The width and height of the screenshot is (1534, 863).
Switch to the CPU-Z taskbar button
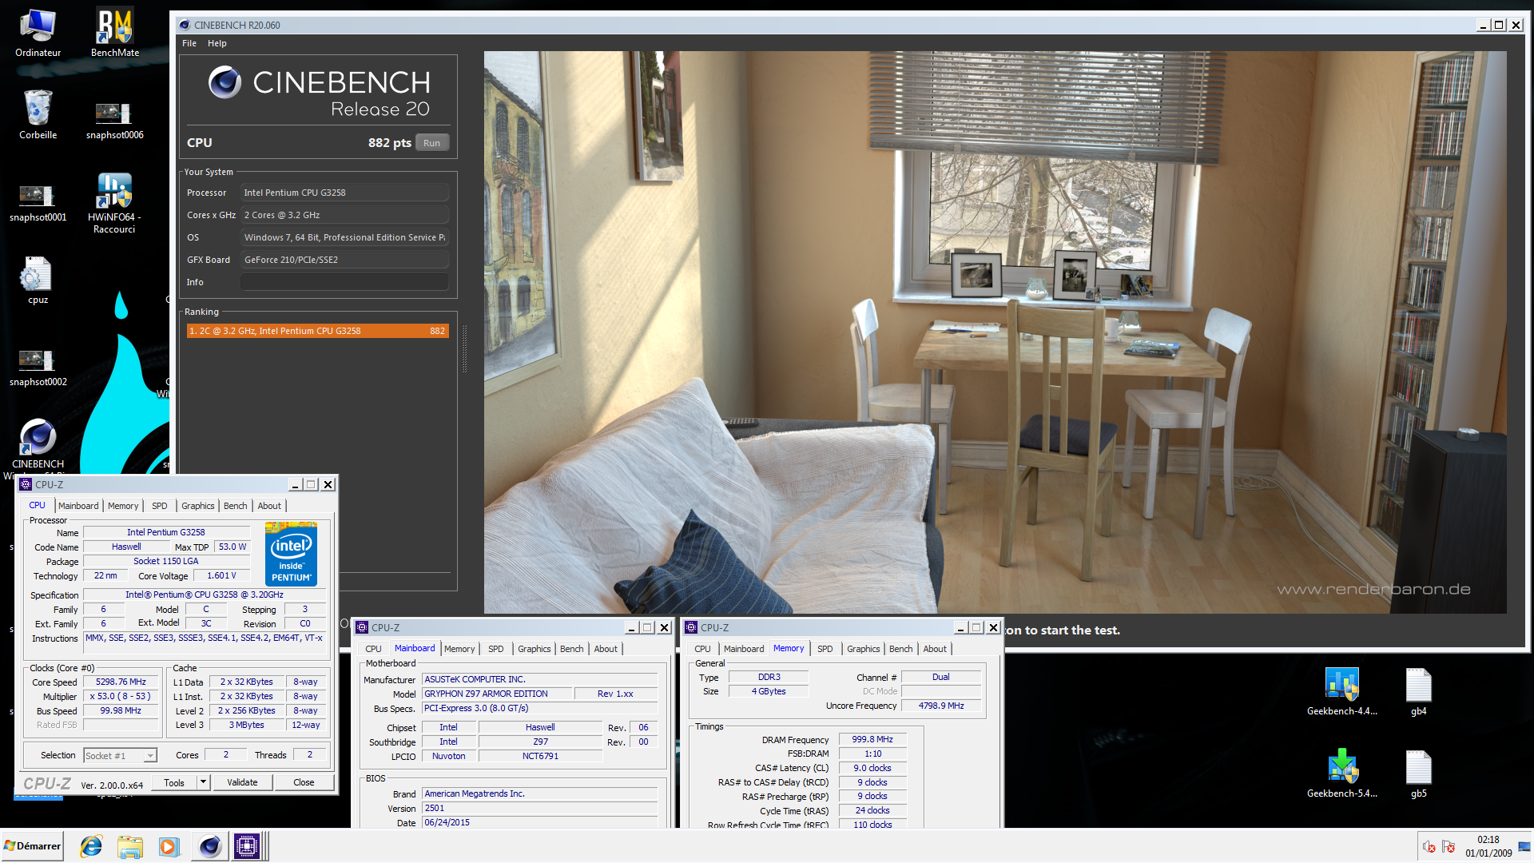point(248,846)
